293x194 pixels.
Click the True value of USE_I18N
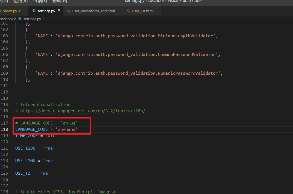pyautogui.click(x=48, y=148)
